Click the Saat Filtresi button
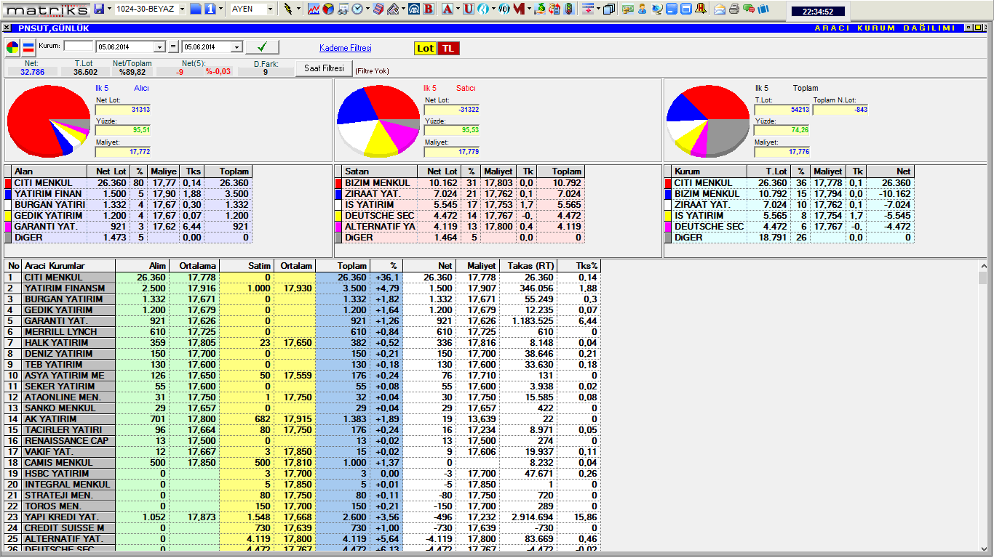Screen dimensions: 994x558 [324, 68]
